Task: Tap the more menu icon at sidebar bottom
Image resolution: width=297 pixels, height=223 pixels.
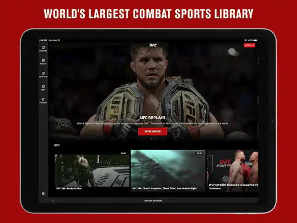Action: coord(43,193)
